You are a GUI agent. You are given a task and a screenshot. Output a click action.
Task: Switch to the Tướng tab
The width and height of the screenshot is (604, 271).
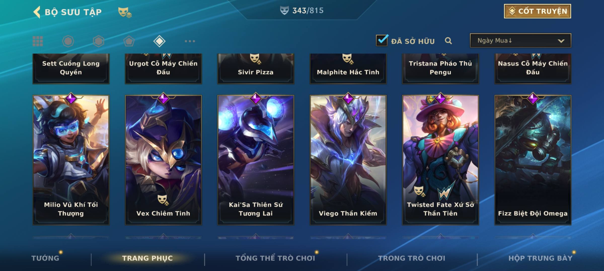pos(45,258)
